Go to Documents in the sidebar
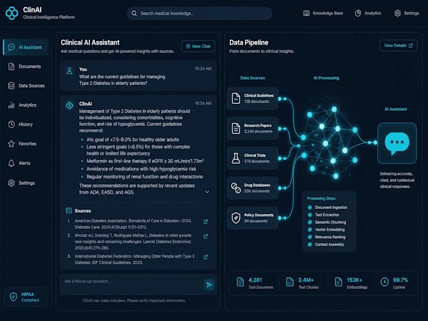Viewport: 428px width, 321px height. (x=25, y=66)
